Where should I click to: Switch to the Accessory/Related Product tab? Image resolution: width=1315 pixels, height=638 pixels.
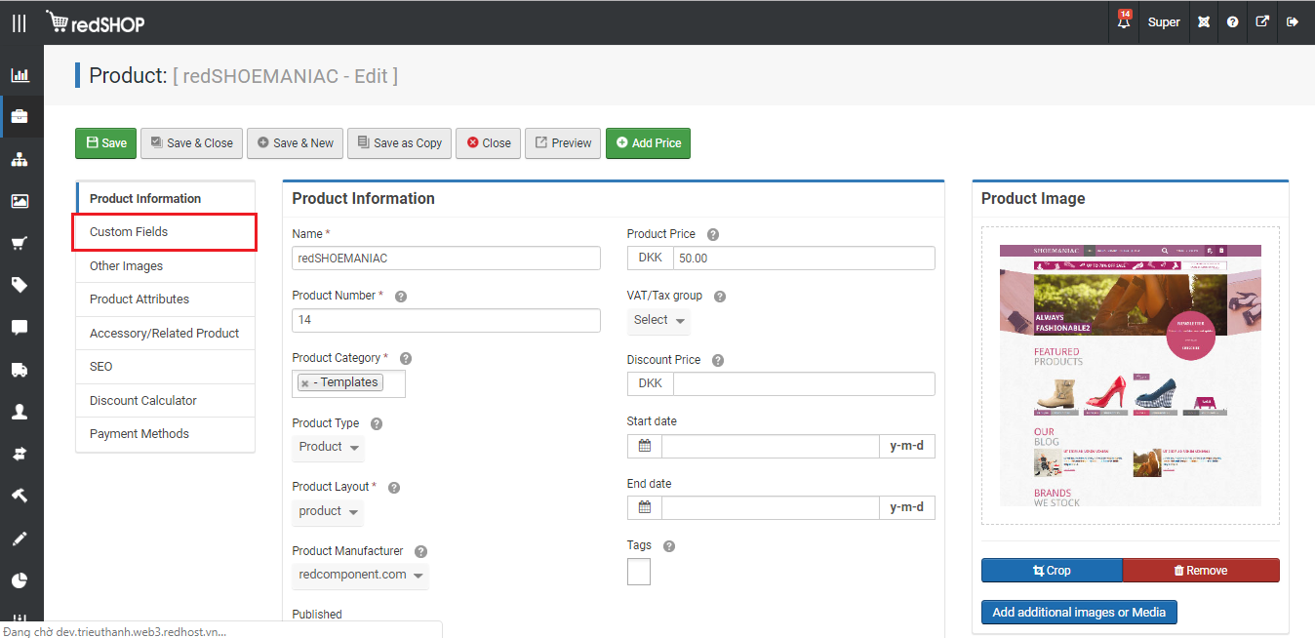coord(165,334)
